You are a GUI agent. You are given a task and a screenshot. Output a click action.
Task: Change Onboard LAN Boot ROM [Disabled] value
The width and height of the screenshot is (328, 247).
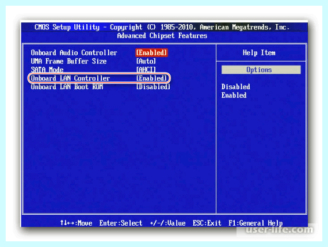pos(153,87)
